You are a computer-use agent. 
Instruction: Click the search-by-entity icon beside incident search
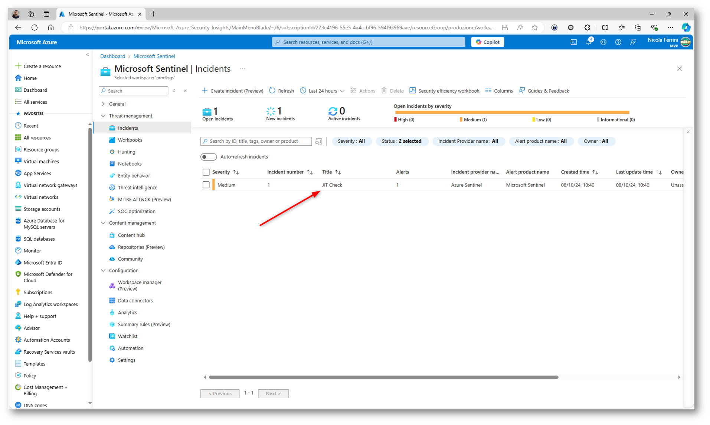coord(319,141)
